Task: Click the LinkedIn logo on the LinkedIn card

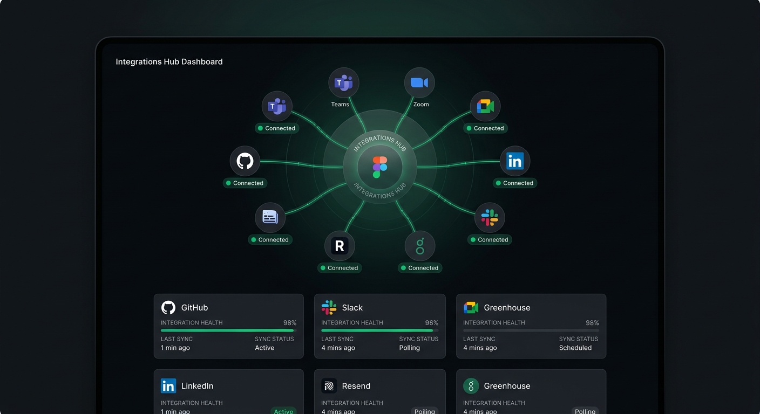Action: 168,386
